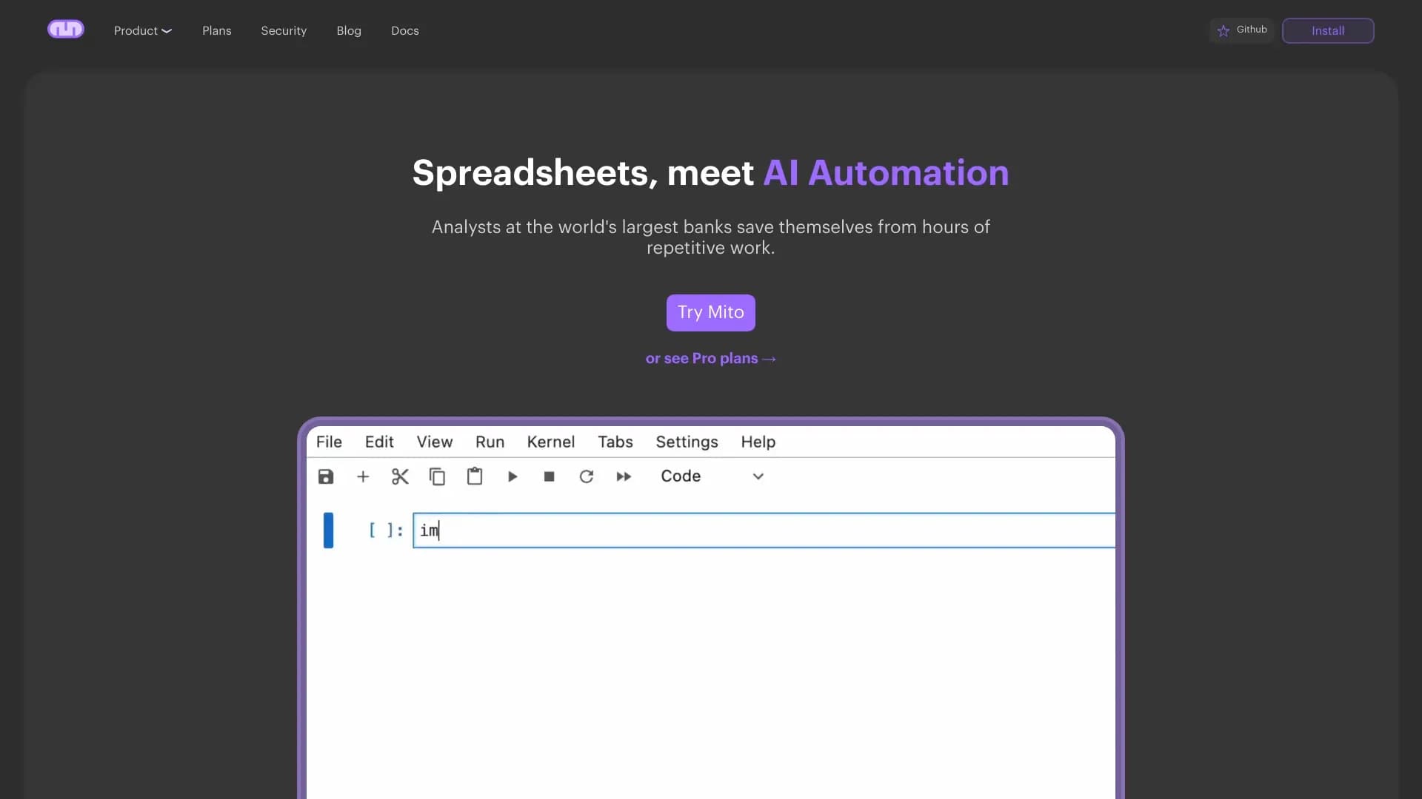1422x799 pixels.
Task: Click the Mito logo in the navbar
Action: [x=66, y=30]
